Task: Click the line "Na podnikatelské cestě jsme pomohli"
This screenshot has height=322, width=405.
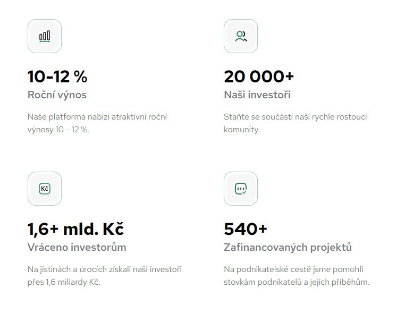Action: pos(293,269)
